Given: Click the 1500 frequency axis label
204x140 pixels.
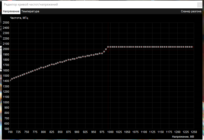Looking at the screenshot, I should [6, 76].
